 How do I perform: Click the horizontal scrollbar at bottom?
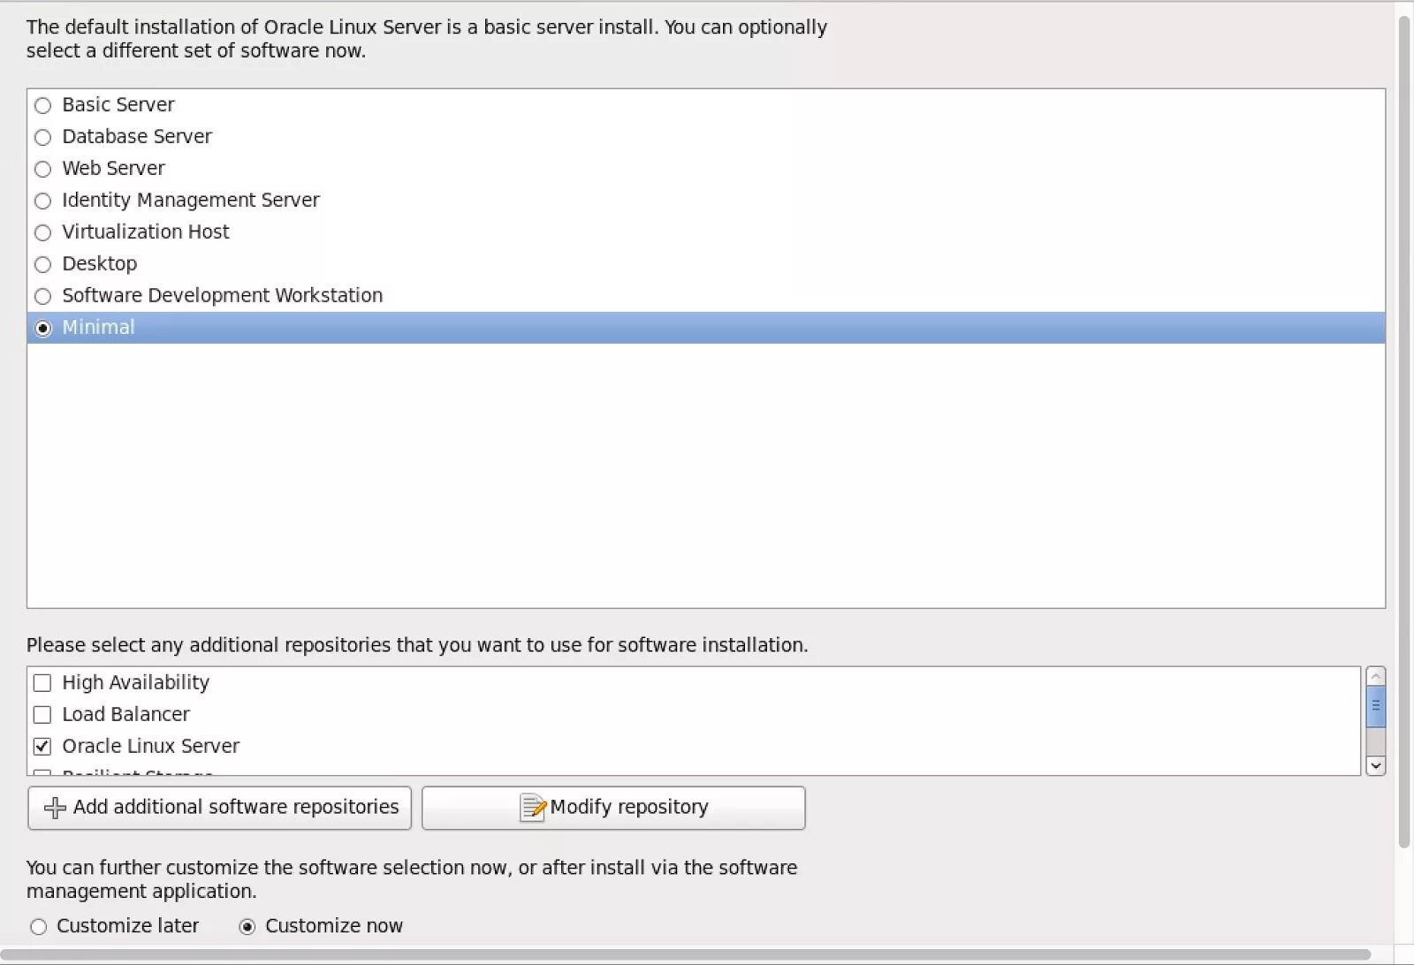pos(685,955)
